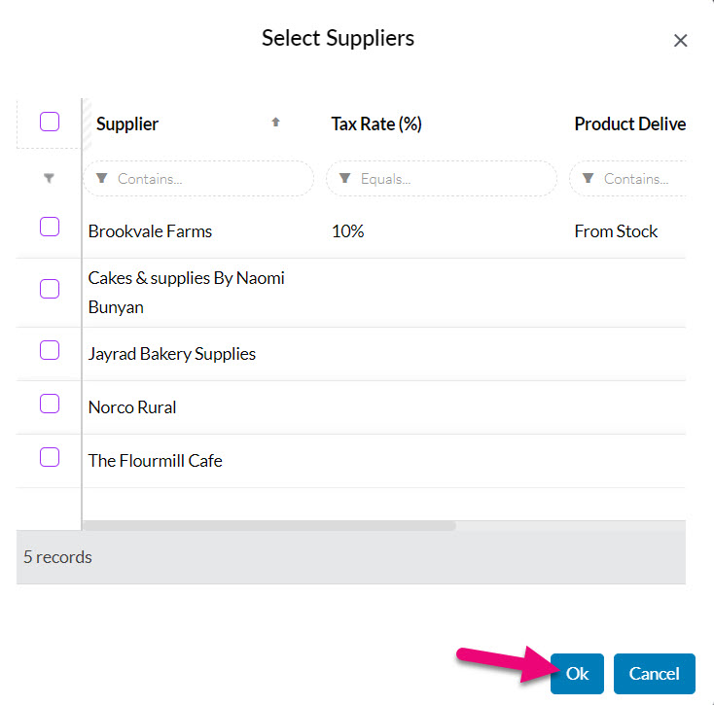
Task: Click the funnel icon in Product Delivery filter
Action: click(x=588, y=178)
